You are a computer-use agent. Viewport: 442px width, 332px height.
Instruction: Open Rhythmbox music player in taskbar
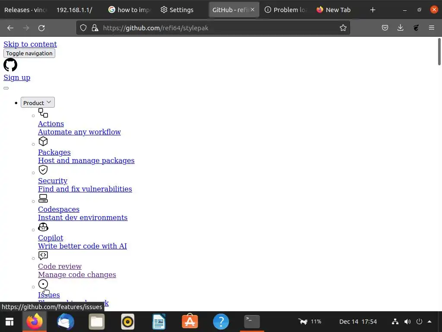click(x=128, y=322)
